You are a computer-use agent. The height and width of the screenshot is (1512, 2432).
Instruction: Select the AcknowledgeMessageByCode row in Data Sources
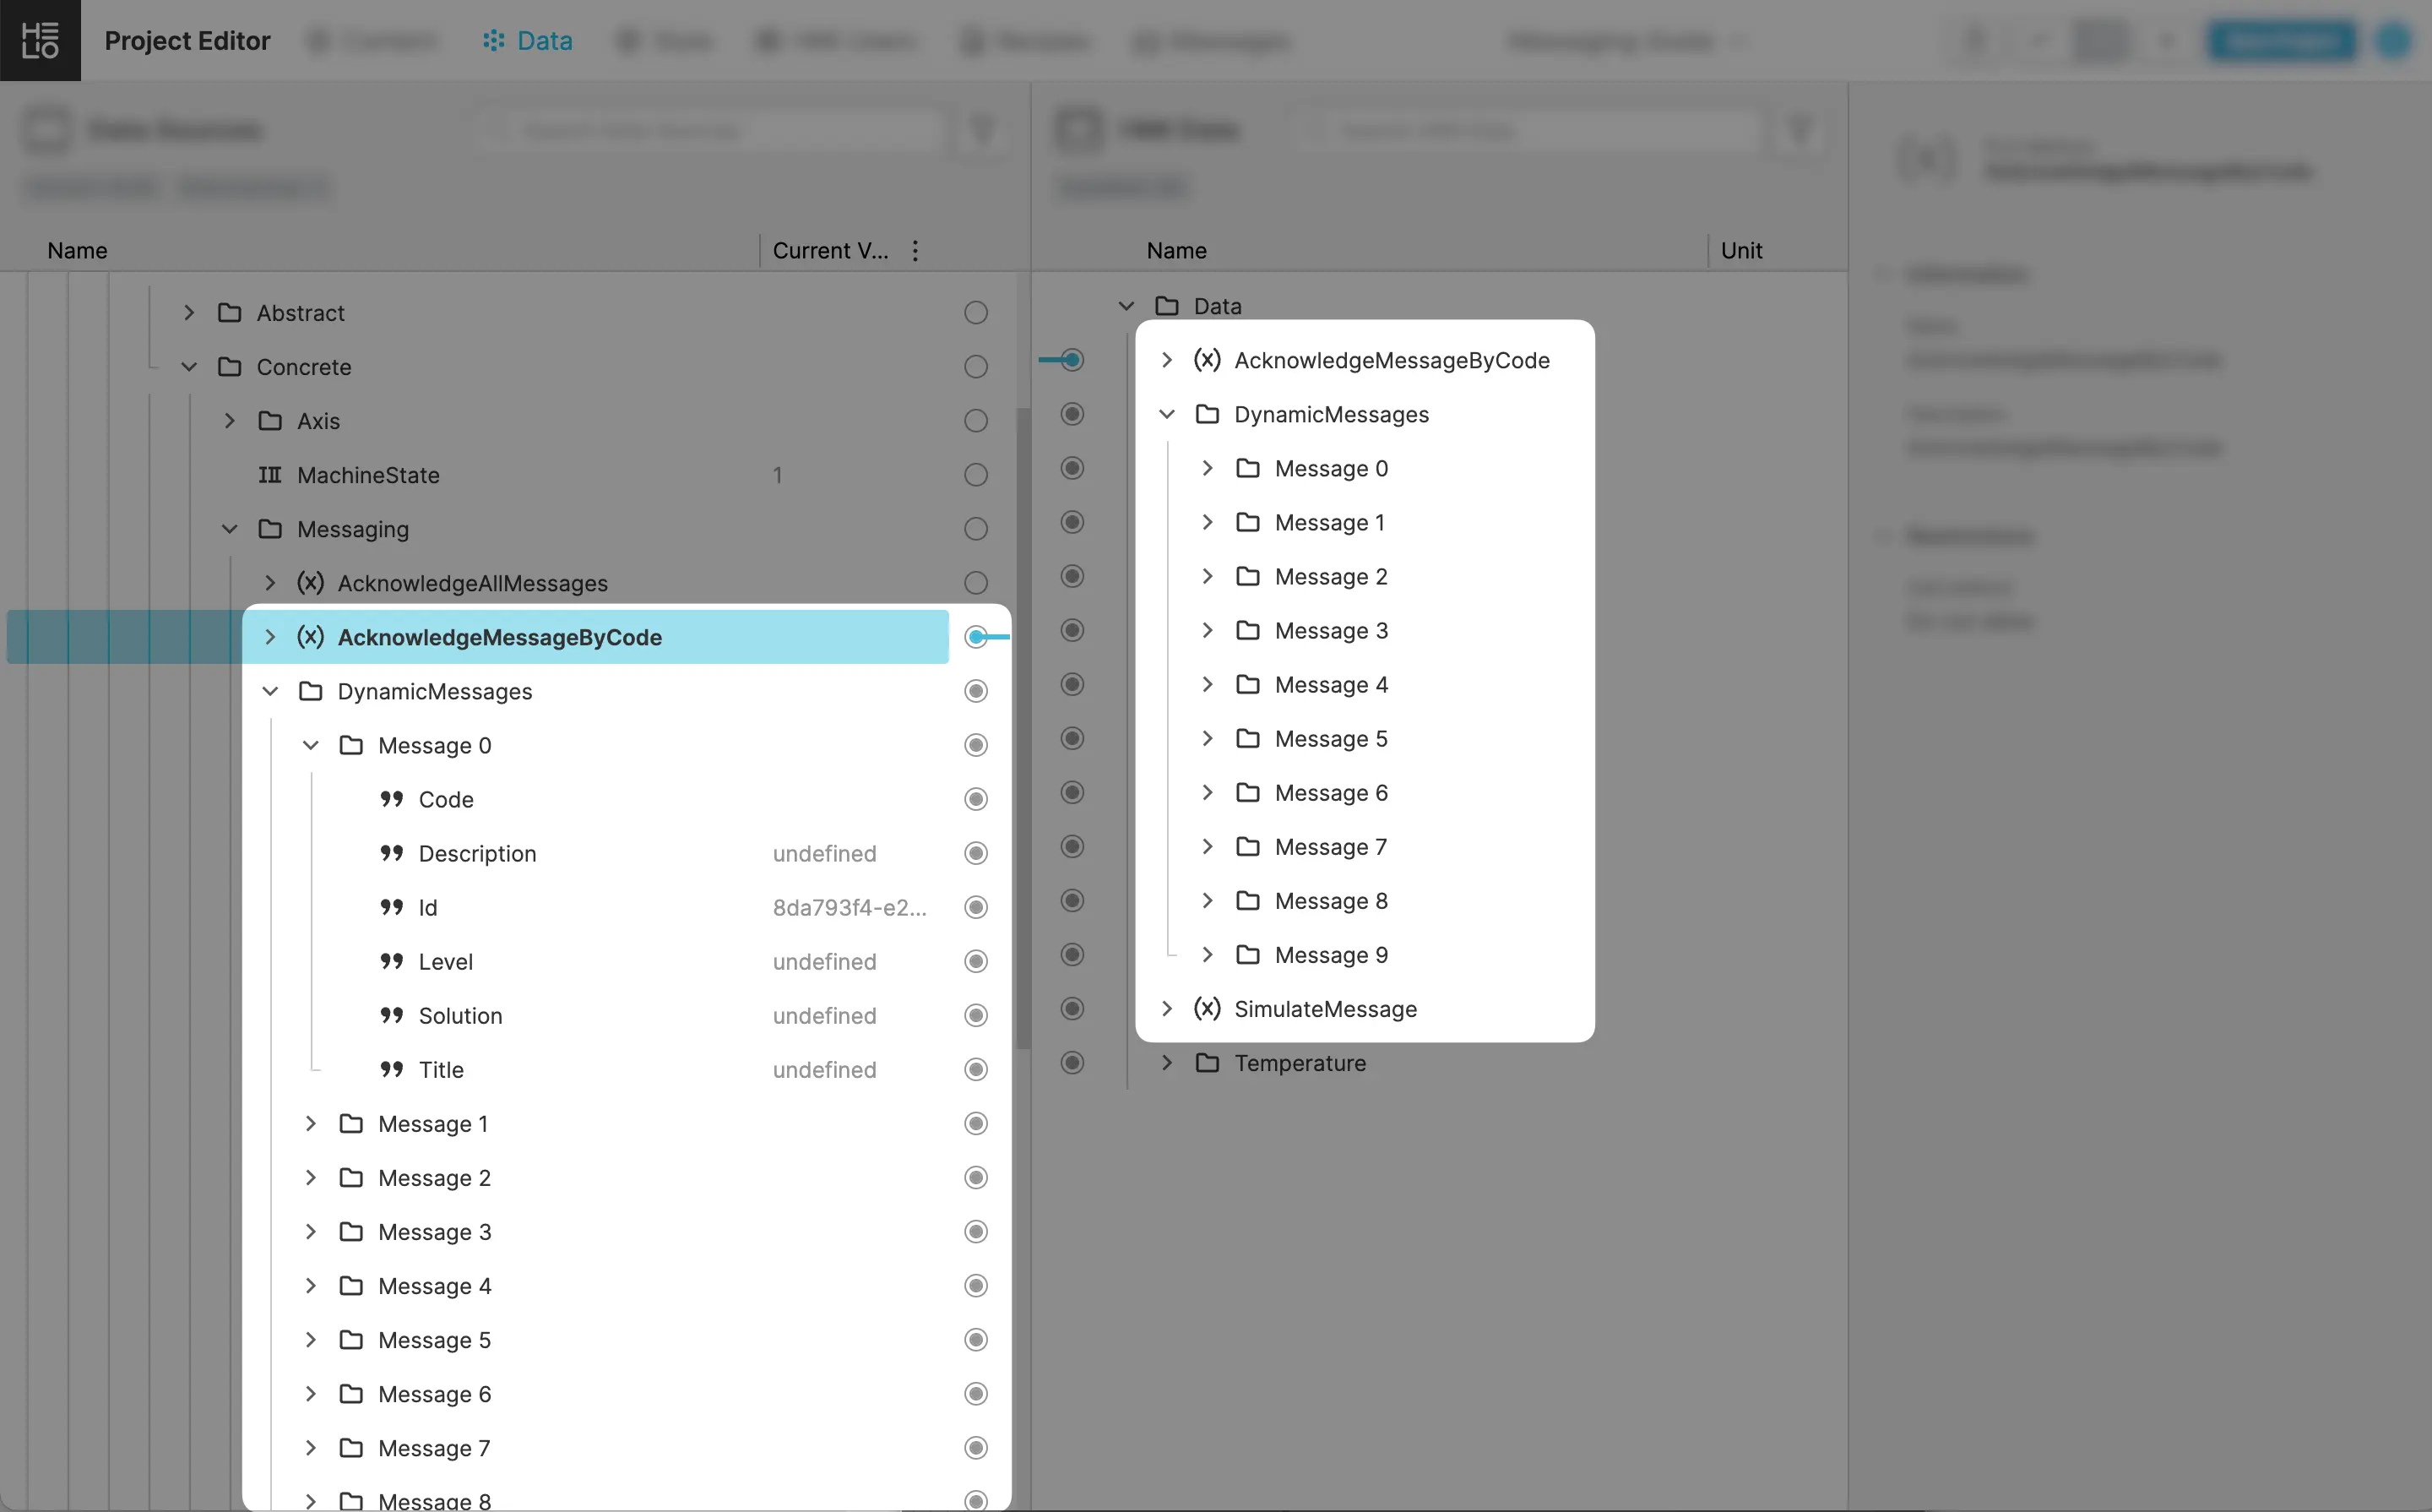[x=500, y=637]
